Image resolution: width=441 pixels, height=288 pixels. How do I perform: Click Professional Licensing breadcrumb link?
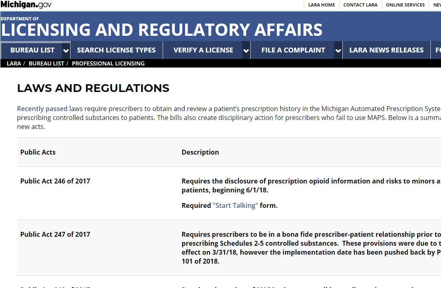(x=108, y=63)
